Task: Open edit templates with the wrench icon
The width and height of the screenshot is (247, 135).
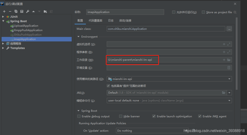Action: pyautogui.click(x=28, y=11)
